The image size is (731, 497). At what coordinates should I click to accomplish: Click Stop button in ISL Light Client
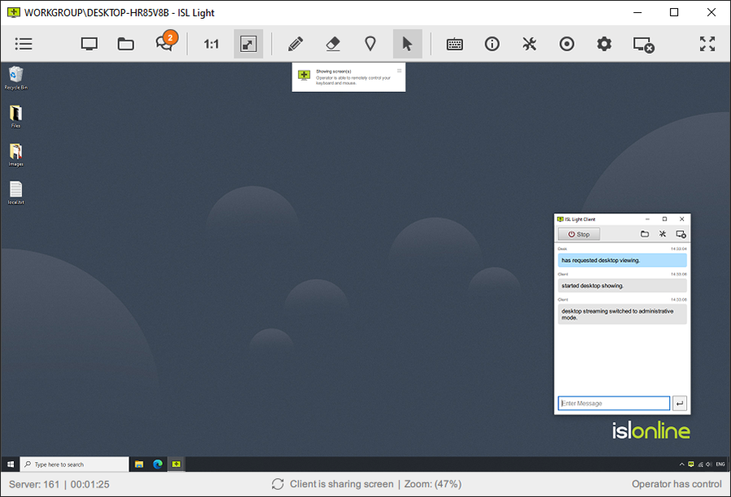pos(579,234)
